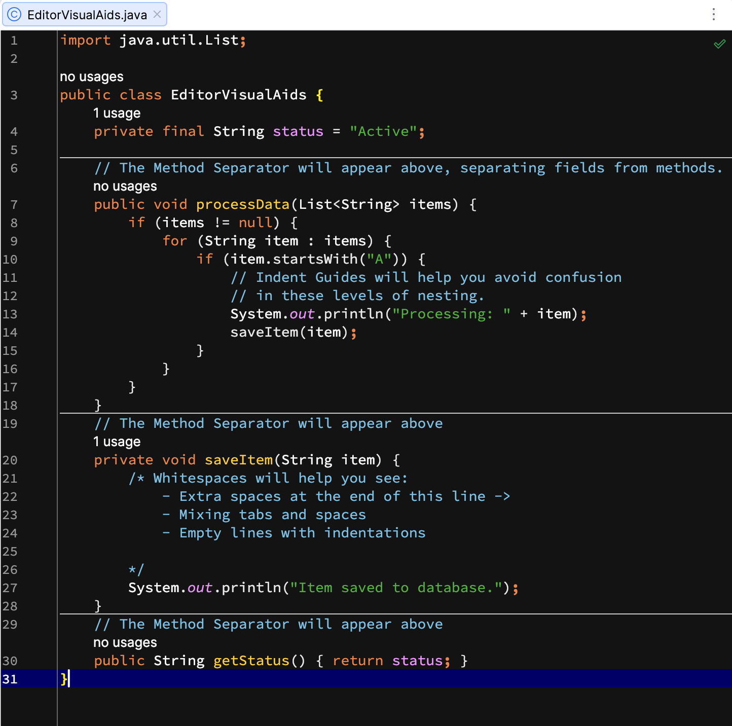Open the editor tab options kebab menu
Image resolution: width=732 pixels, height=726 pixels.
coord(713,14)
